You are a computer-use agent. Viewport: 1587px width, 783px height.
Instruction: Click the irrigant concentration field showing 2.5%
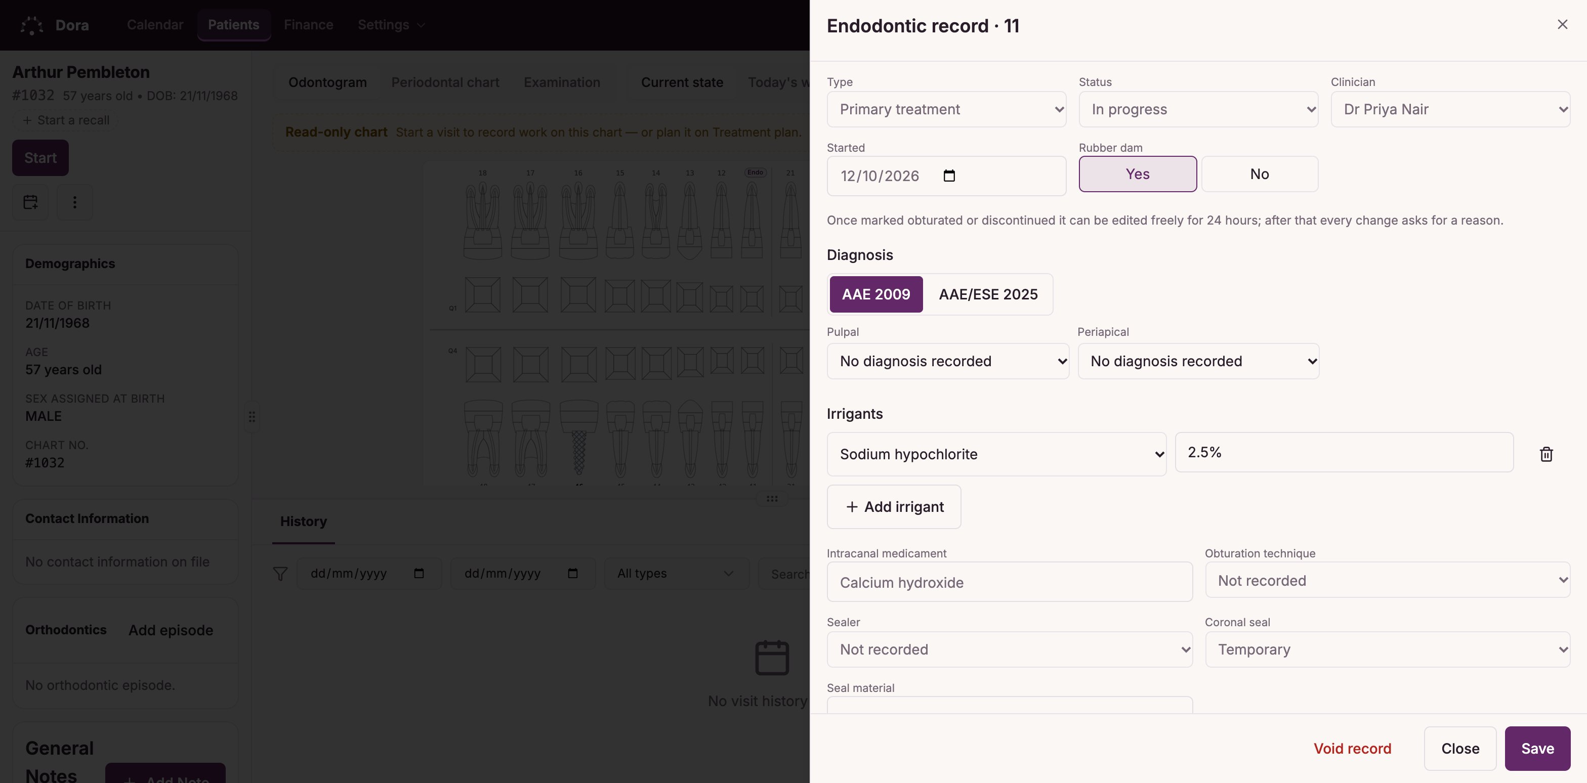(1344, 452)
